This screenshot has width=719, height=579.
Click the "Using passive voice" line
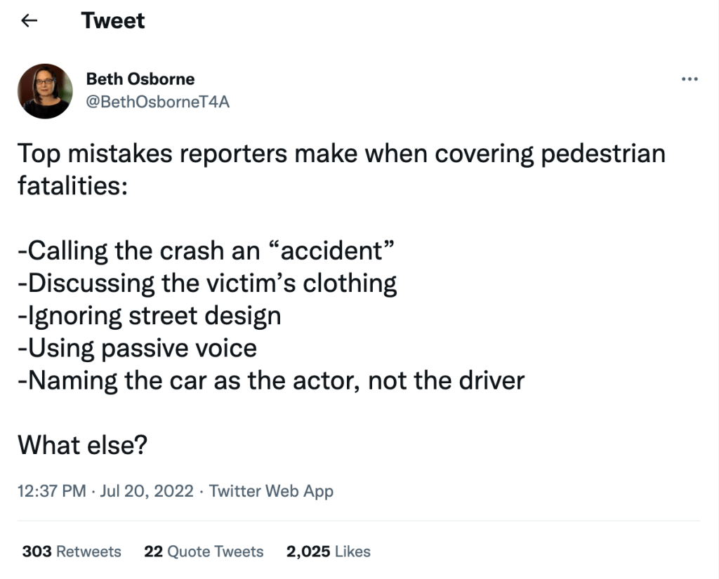point(137,347)
